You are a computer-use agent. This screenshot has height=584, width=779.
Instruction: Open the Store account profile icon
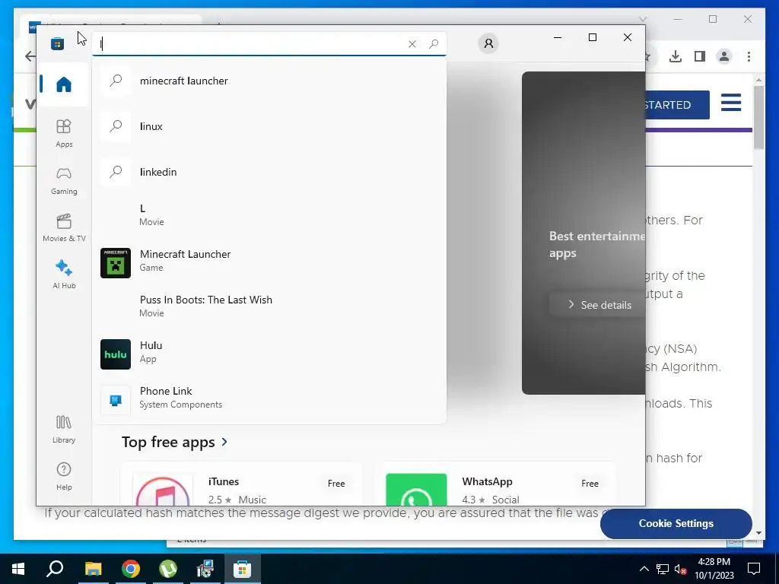click(x=488, y=43)
